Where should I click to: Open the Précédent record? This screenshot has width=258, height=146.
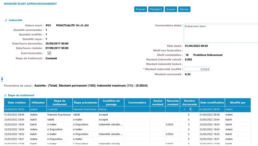[x=156, y=9]
